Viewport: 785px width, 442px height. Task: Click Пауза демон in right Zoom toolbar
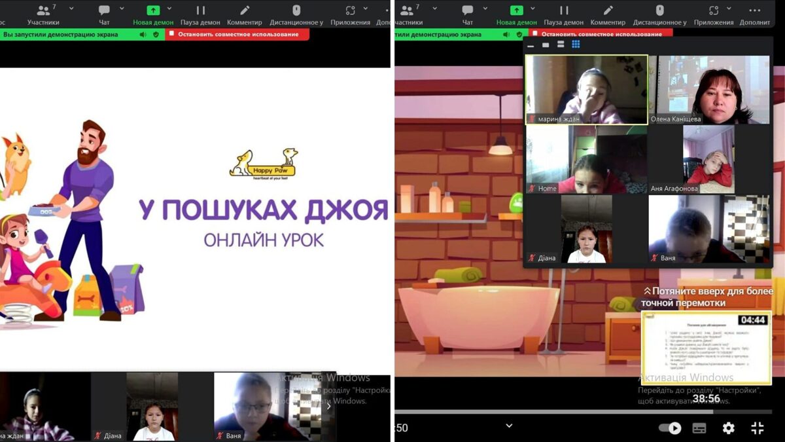pos(564,14)
